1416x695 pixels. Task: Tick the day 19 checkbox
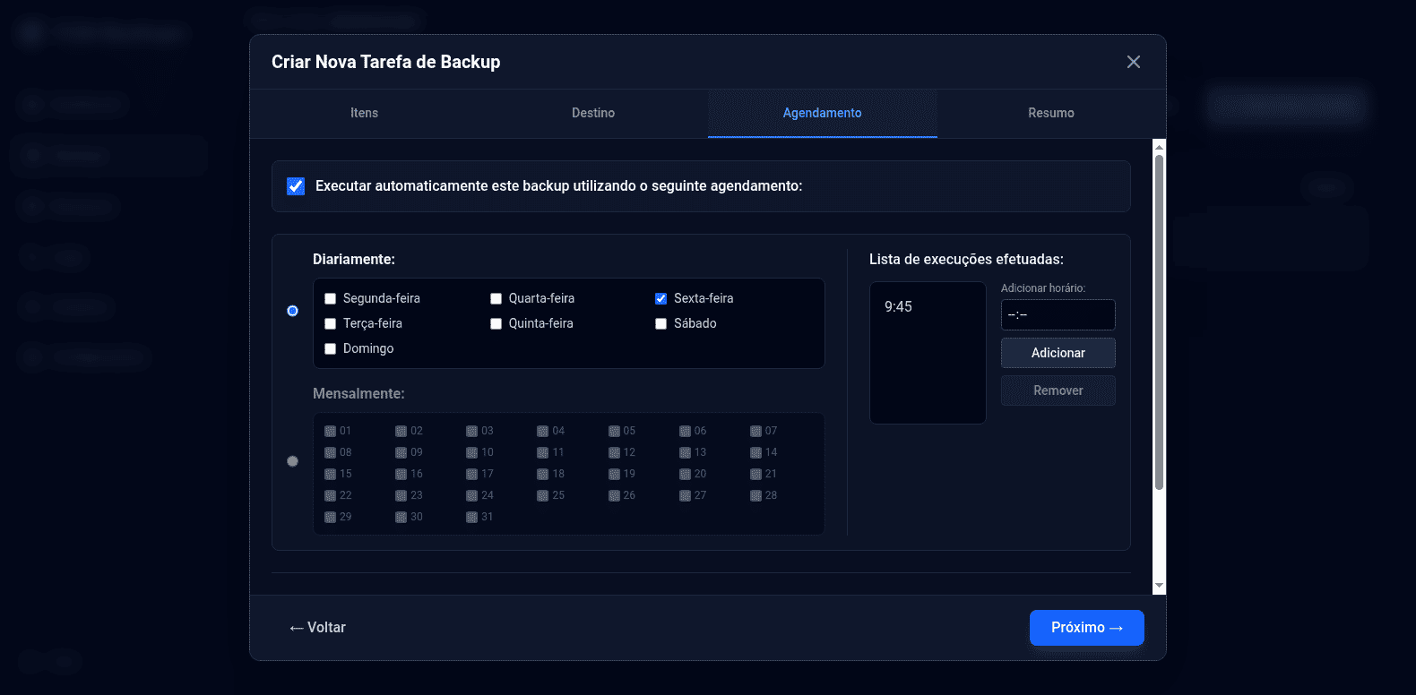[614, 475]
